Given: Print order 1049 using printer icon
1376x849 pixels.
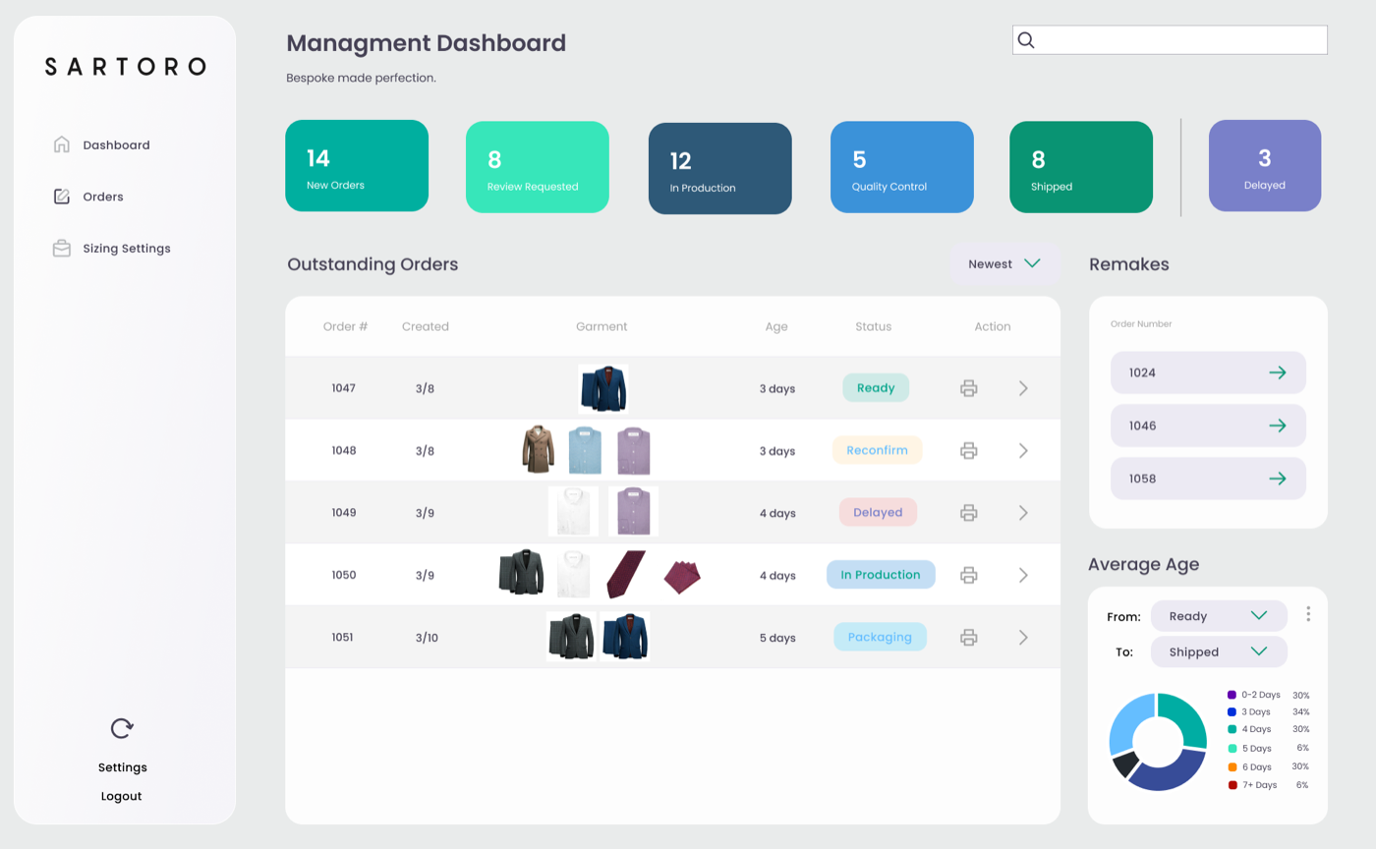Looking at the screenshot, I should click(968, 512).
